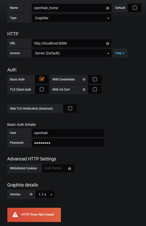The width and height of the screenshot is (146, 226).
Task: Click the warning triangle icon in error alert
Action: point(15,215)
